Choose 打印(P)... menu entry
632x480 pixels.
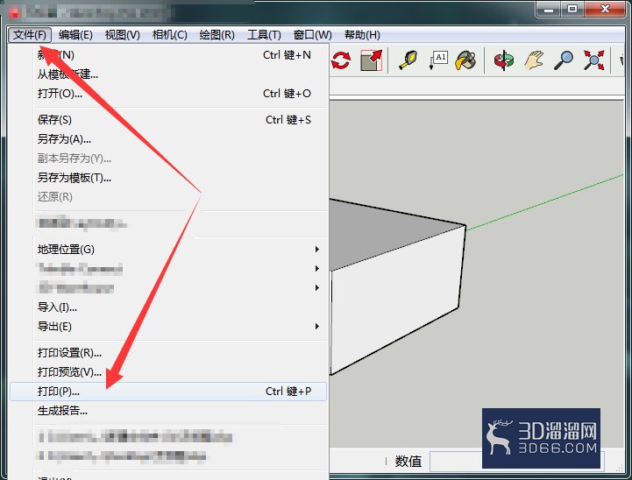(x=167, y=392)
